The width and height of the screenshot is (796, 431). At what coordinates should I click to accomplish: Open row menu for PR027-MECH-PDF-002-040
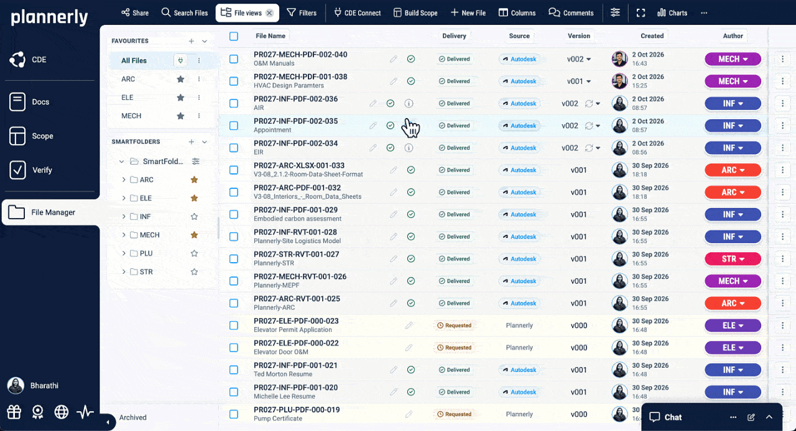tap(782, 59)
